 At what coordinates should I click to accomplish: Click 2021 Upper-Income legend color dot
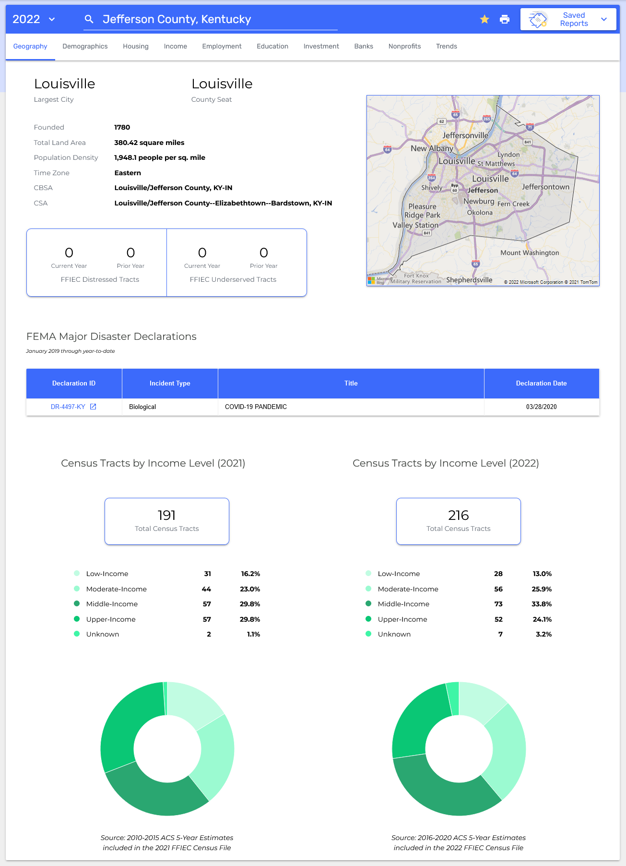(x=77, y=619)
